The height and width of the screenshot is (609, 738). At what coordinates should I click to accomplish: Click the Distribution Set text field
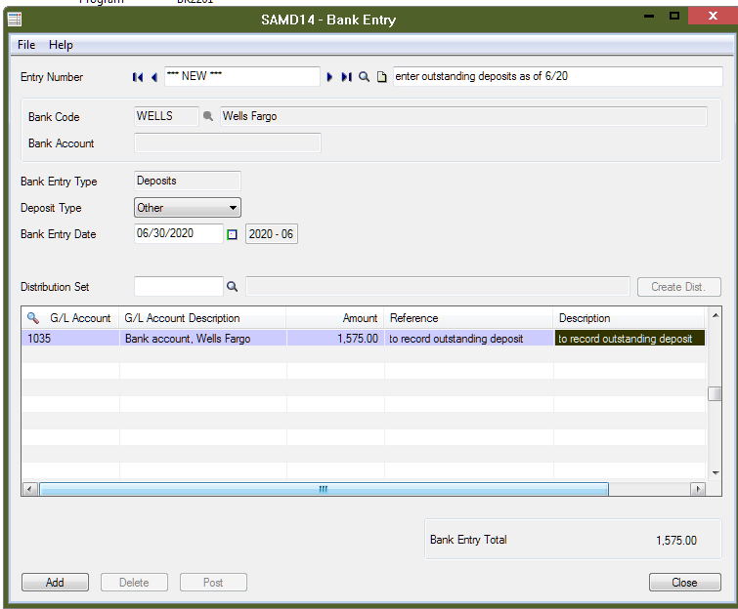178,287
